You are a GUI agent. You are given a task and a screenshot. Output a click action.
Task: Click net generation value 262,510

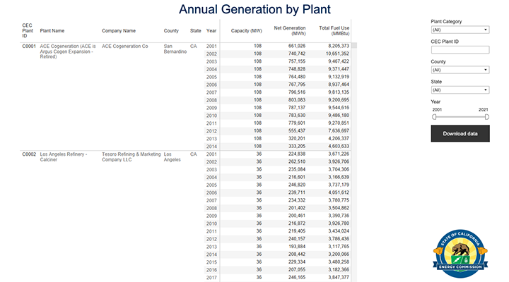click(x=297, y=162)
